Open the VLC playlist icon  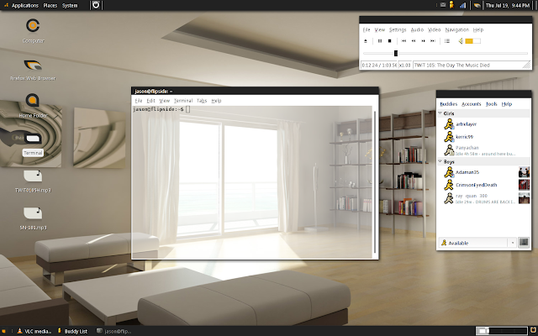click(x=446, y=41)
